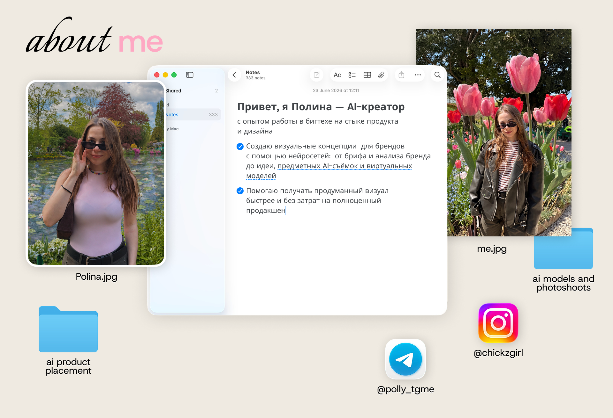
Task: Click the '@chickzgirl' Instagram handle
Action: click(x=498, y=353)
